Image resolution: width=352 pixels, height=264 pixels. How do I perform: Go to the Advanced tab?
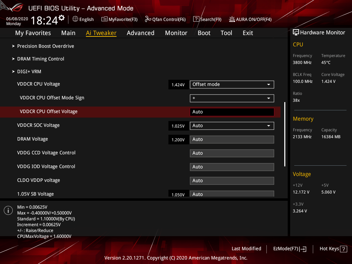pos(141,33)
